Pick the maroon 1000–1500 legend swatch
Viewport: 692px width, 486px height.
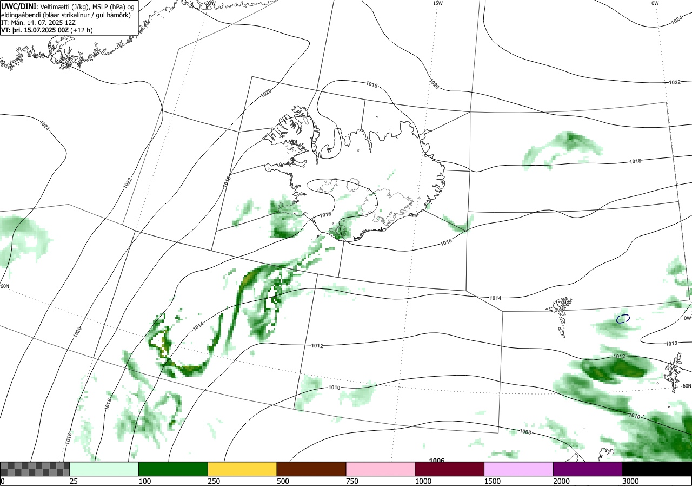[450, 469]
